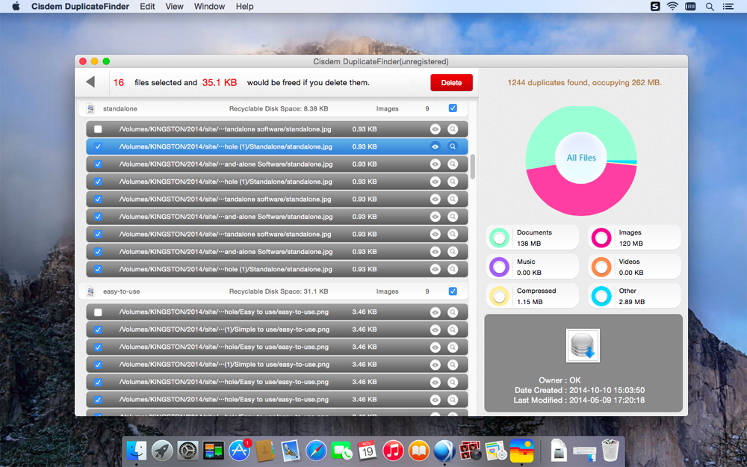Open Safari compass in the dock
Image resolution: width=747 pixels, height=467 pixels.
[x=316, y=450]
